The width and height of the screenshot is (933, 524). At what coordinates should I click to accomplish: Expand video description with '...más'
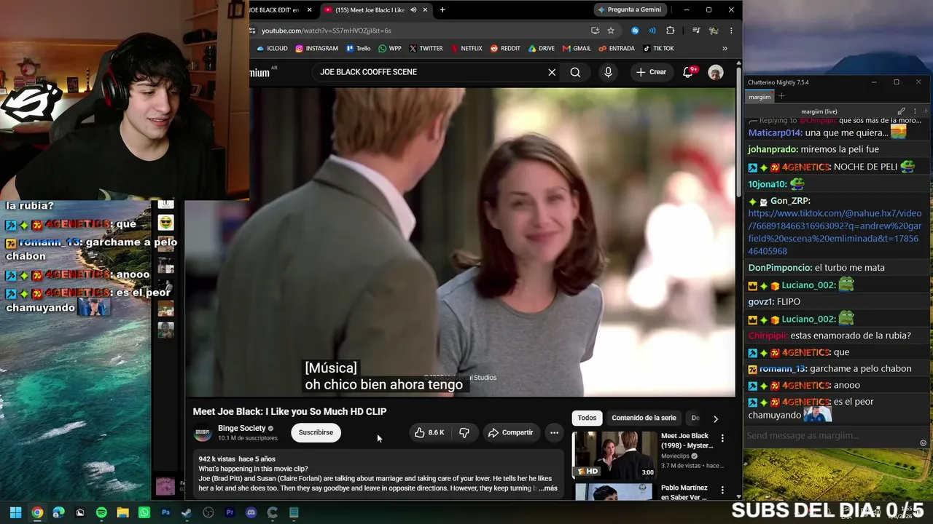(x=548, y=488)
